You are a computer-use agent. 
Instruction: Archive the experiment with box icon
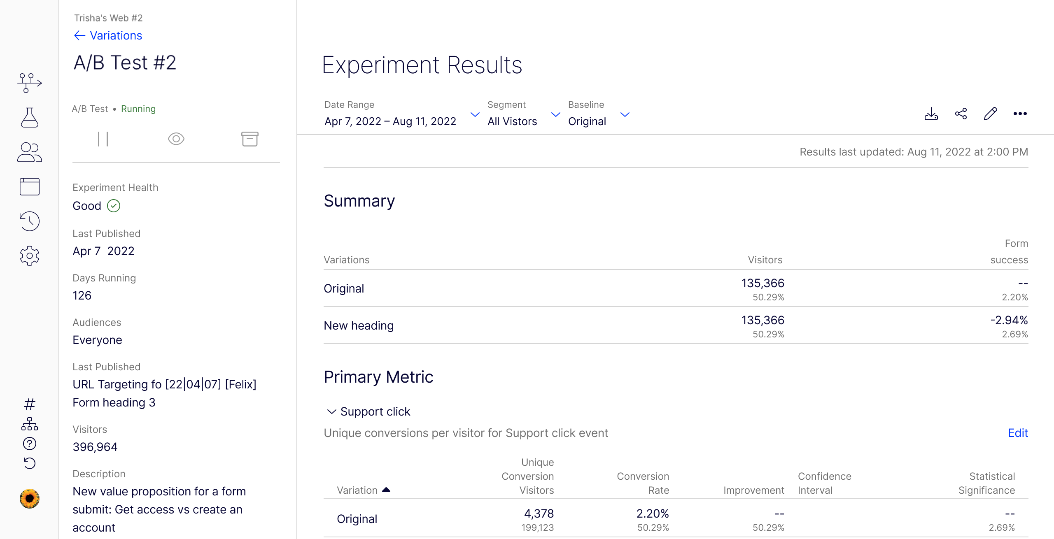point(250,139)
